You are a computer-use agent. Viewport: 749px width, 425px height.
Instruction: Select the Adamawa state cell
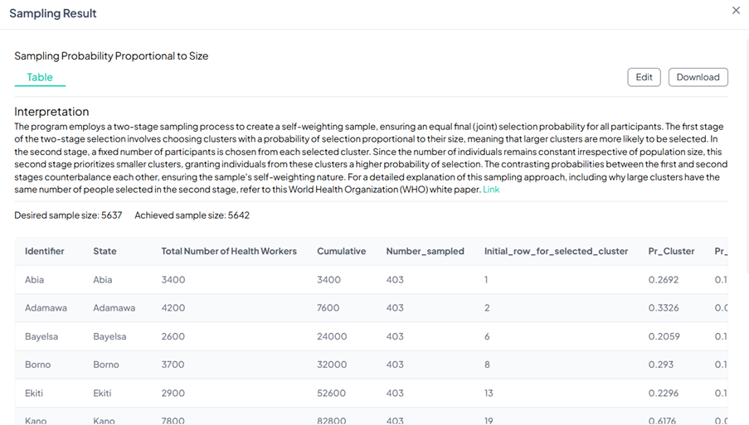(114, 308)
